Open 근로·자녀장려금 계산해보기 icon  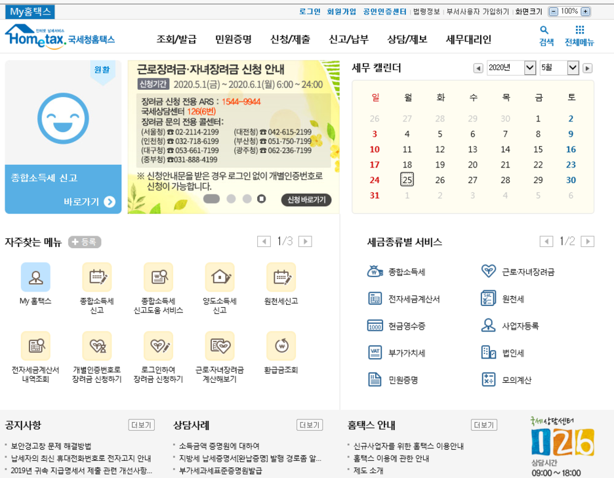(x=220, y=346)
